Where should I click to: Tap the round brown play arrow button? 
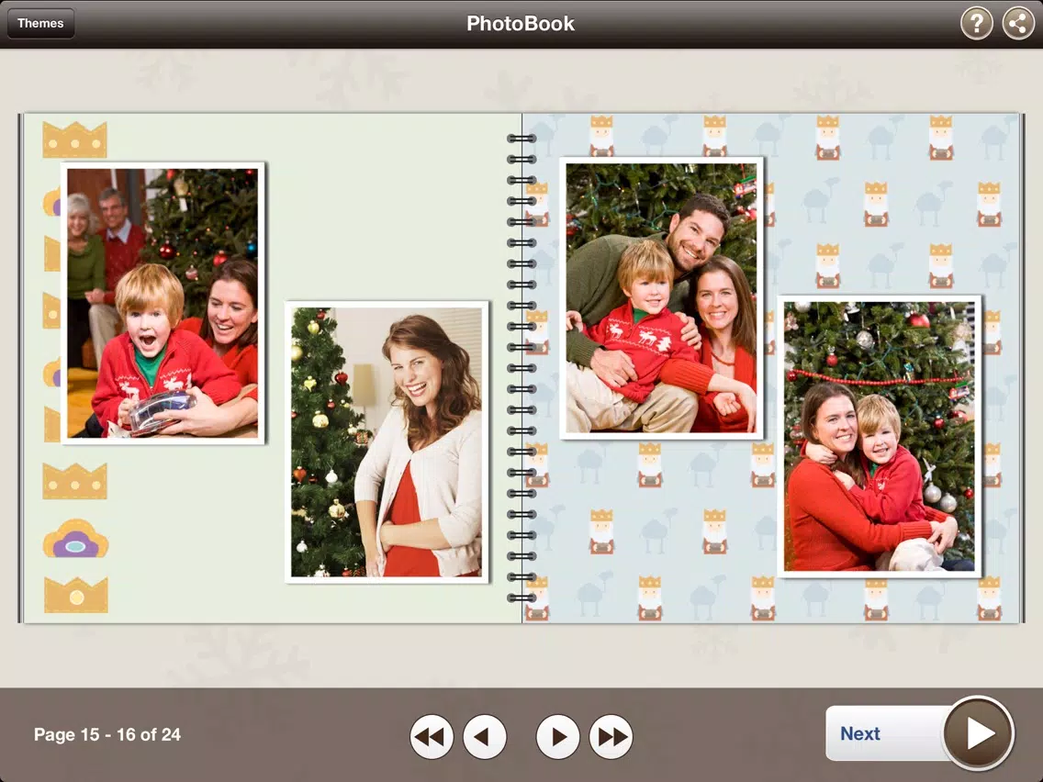[x=979, y=734]
